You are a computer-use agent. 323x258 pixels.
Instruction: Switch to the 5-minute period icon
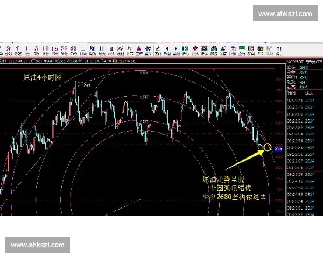[36, 51]
